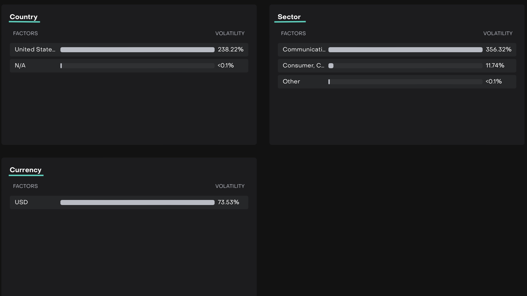Screen dimensions: 527x296
Task: Click the 356.32% volatility value
Action: (498, 49)
